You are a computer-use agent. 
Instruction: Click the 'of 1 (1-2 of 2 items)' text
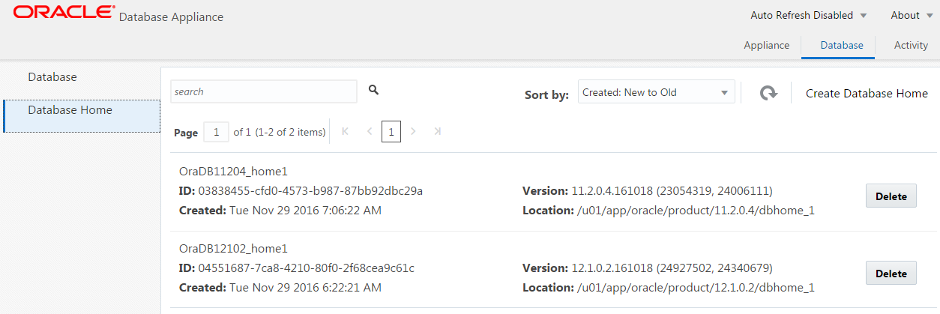280,132
